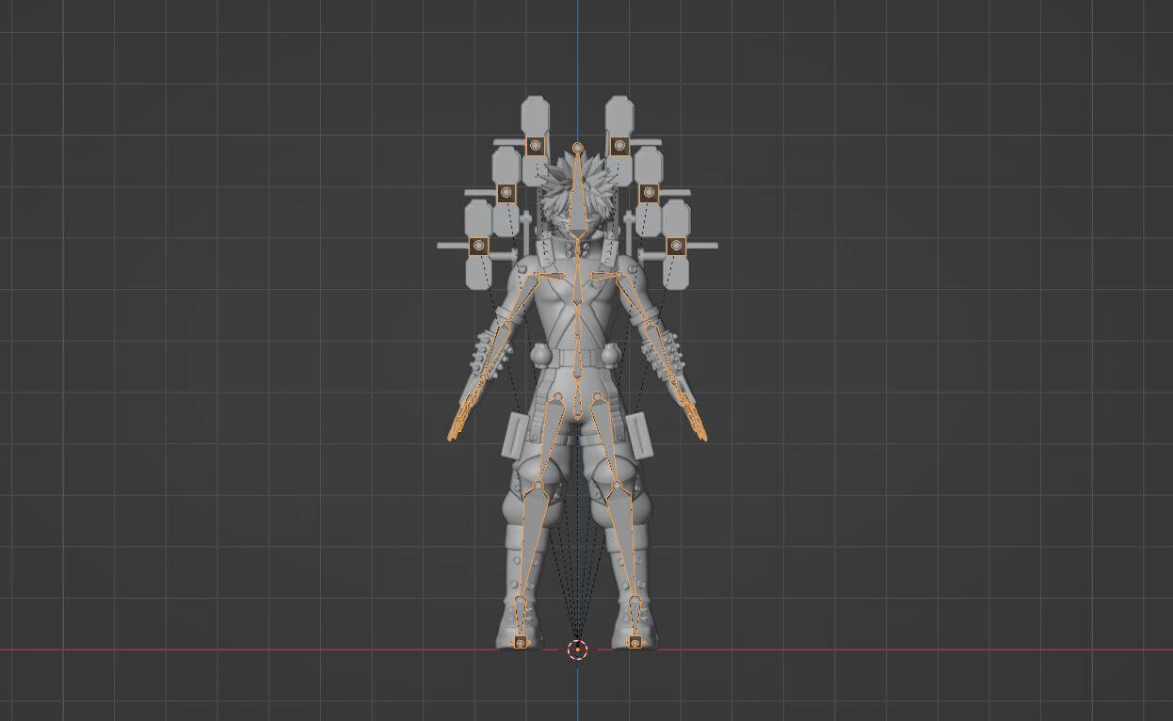Select the knee joint on the screen-left leg
This screenshot has height=721, width=1173.
tap(538, 487)
